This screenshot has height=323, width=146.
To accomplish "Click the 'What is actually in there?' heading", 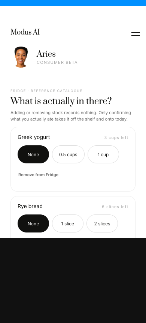I will [x=61, y=101].
